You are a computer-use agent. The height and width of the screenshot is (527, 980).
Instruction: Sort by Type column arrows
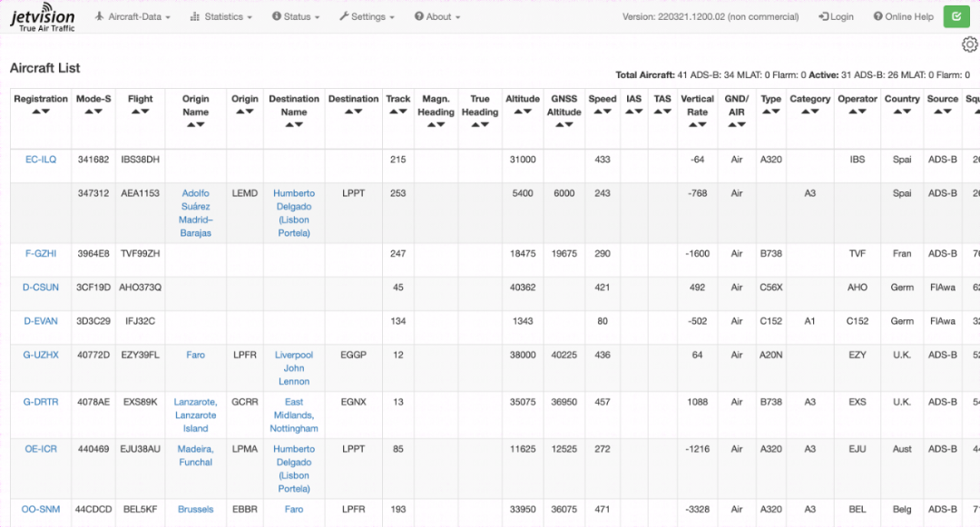(x=770, y=112)
